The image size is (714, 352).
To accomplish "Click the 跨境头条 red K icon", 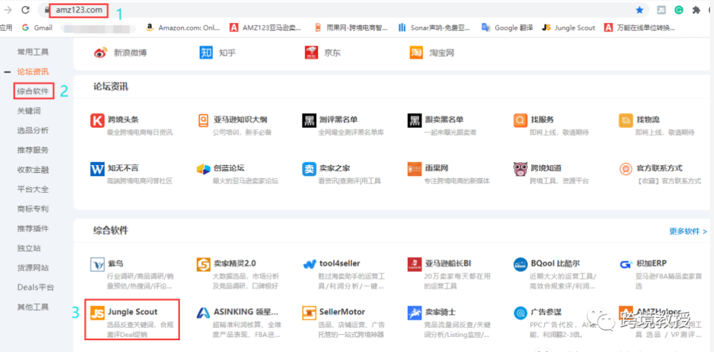I will click(97, 120).
